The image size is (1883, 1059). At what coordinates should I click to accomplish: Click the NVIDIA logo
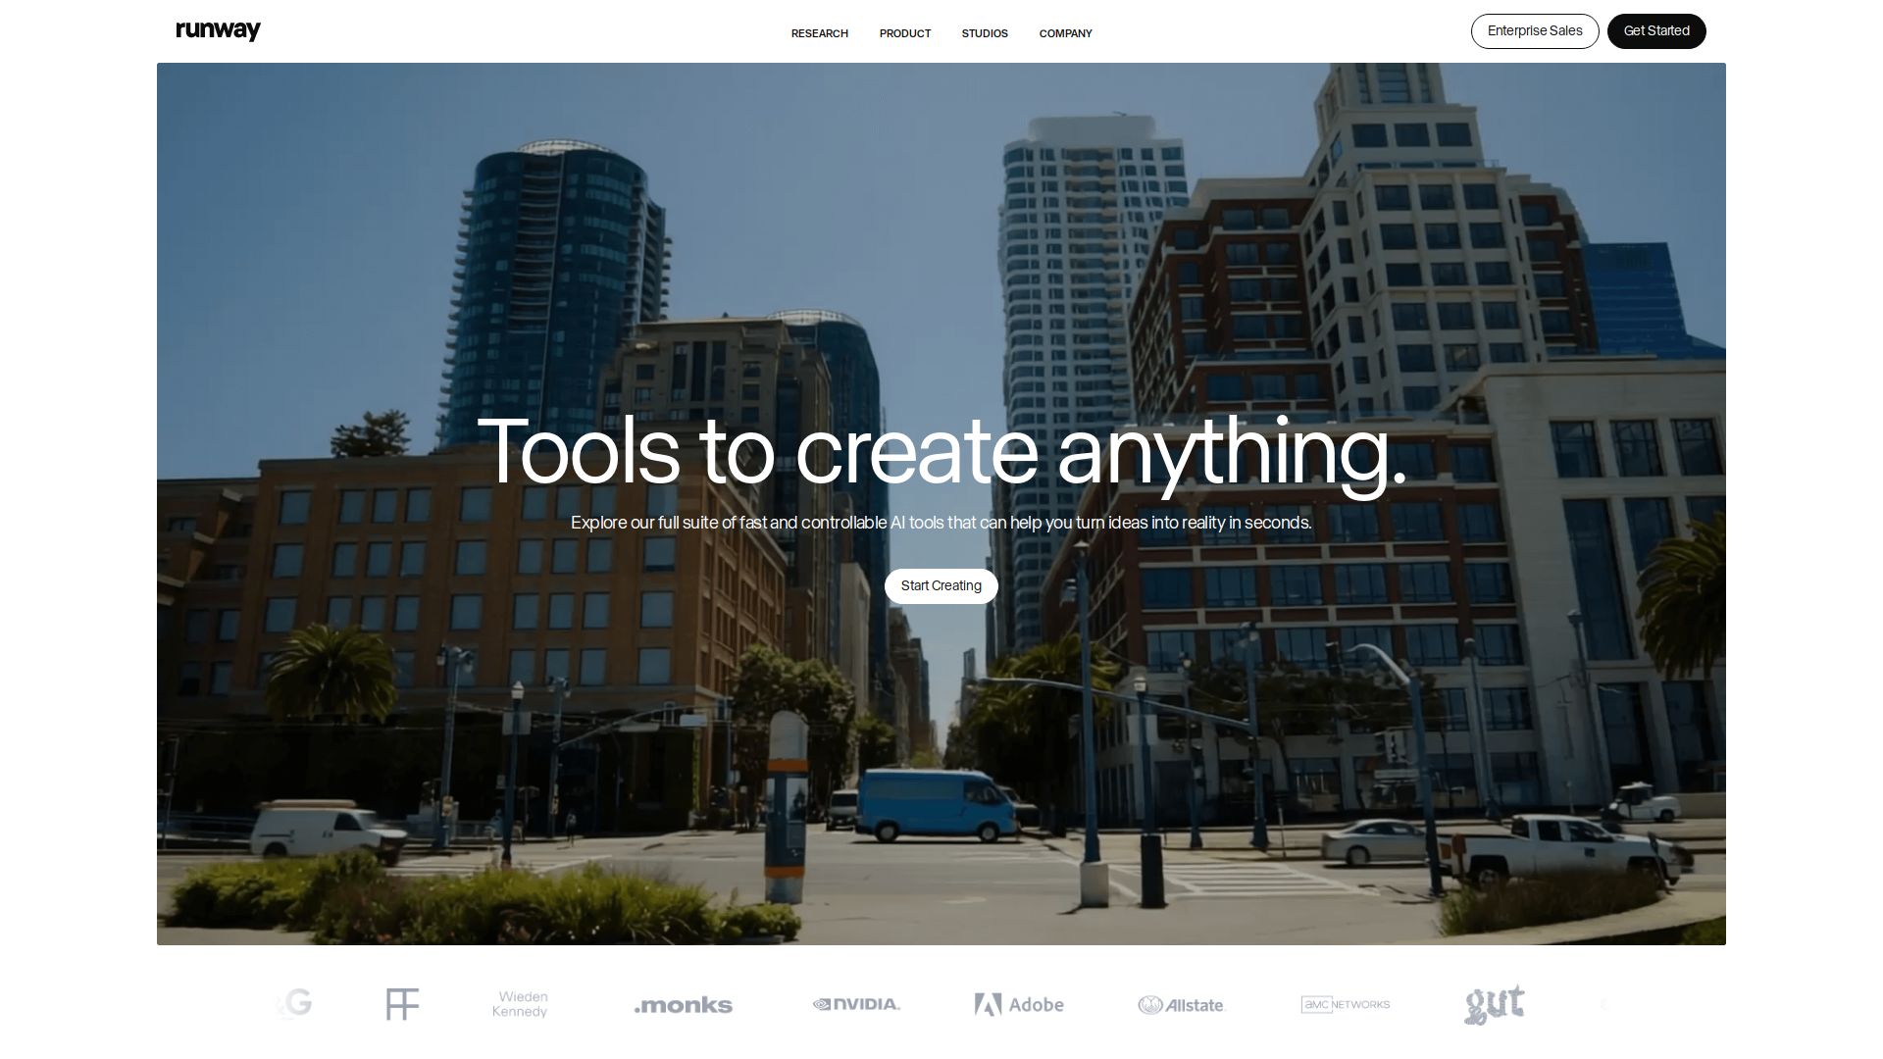pyautogui.click(x=856, y=1004)
